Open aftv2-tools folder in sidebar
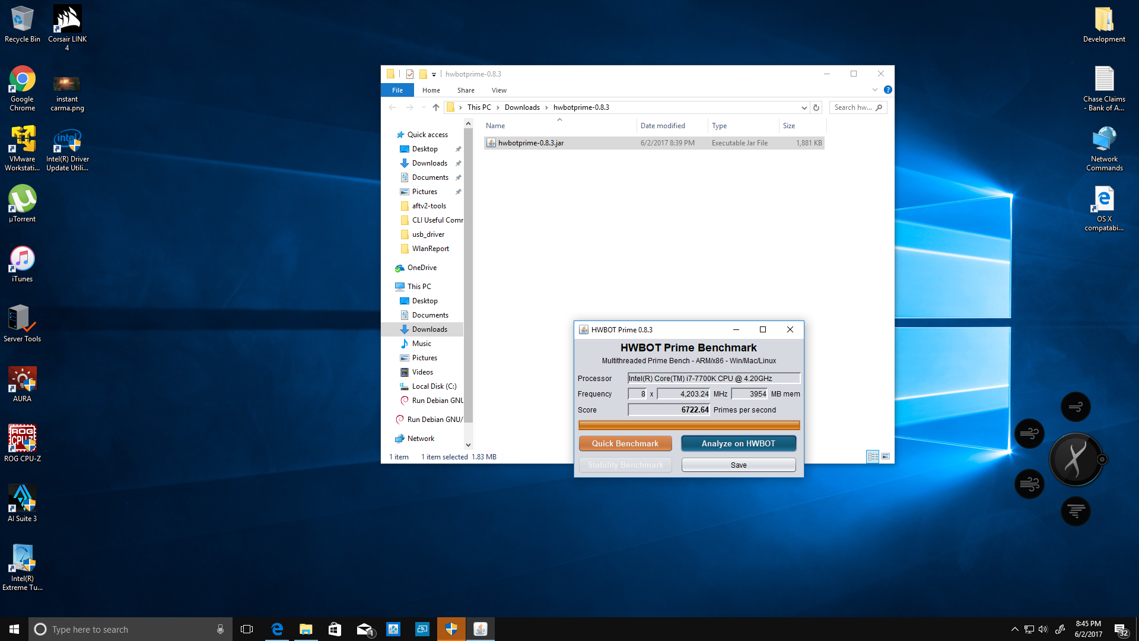This screenshot has height=641, width=1139. (x=429, y=206)
